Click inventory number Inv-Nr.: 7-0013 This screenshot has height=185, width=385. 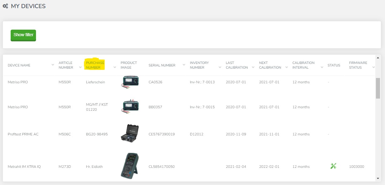pyautogui.click(x=202, y=82)
